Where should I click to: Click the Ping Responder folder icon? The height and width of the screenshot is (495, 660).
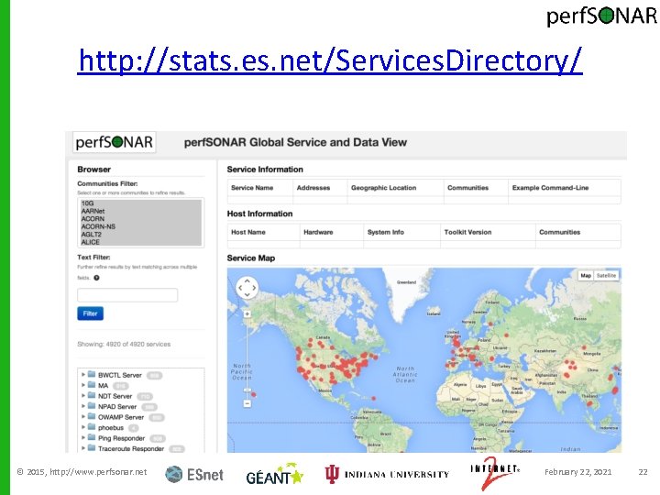point(92,437)
